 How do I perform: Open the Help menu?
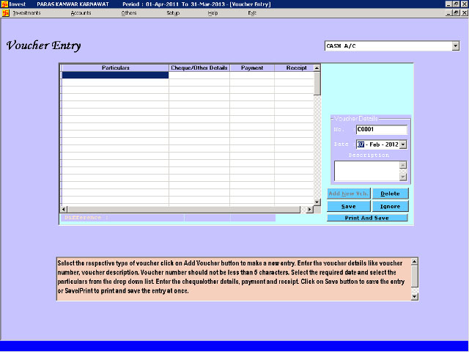213,13
